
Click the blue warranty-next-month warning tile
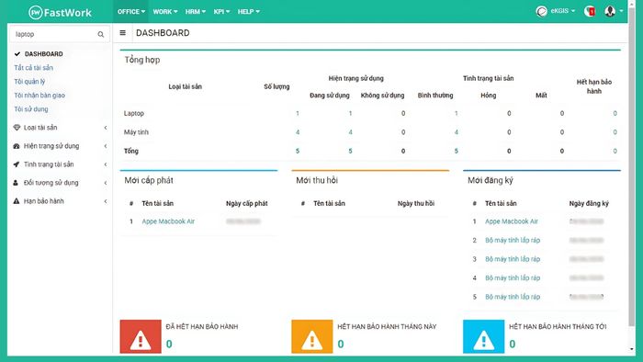[x=483, y=336]
